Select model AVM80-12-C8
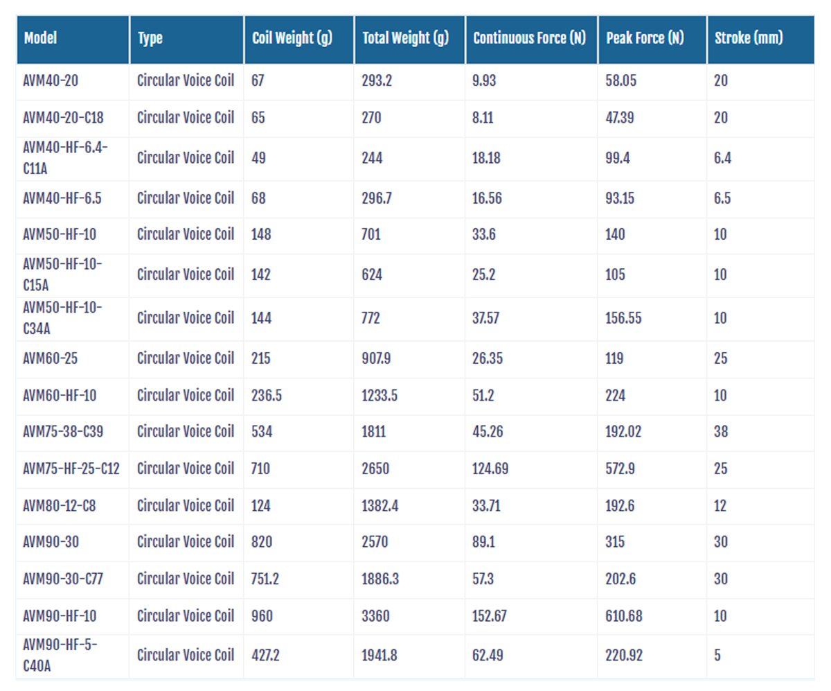 click(60, 506)
